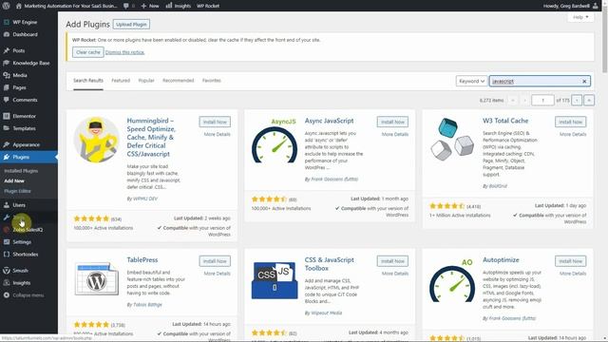Click the Templates folder icon
The height and width of the screenshot is (342, 608).
tap(7, 128)
